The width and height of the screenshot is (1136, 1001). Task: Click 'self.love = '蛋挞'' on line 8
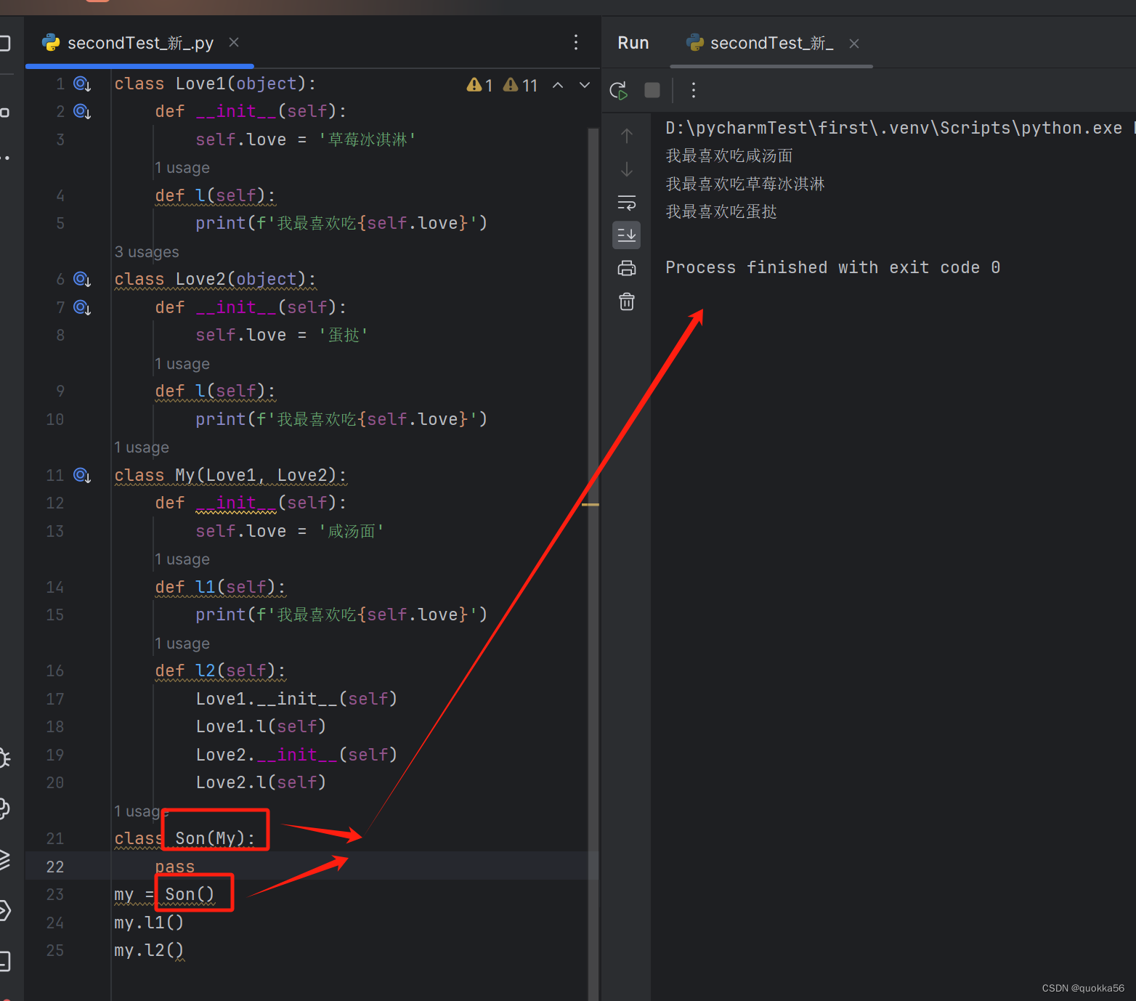coord(282,336)
